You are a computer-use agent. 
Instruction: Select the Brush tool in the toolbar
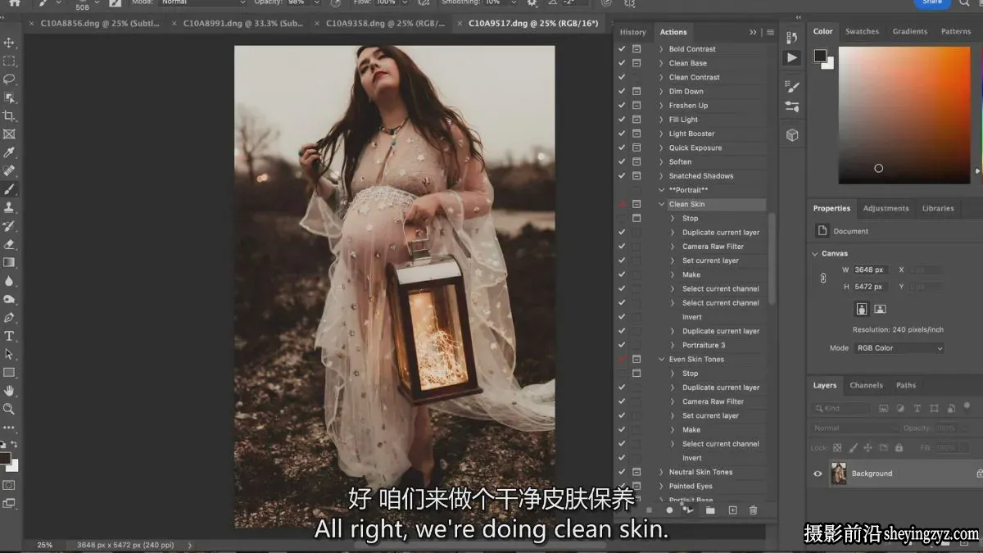[9, 189]
